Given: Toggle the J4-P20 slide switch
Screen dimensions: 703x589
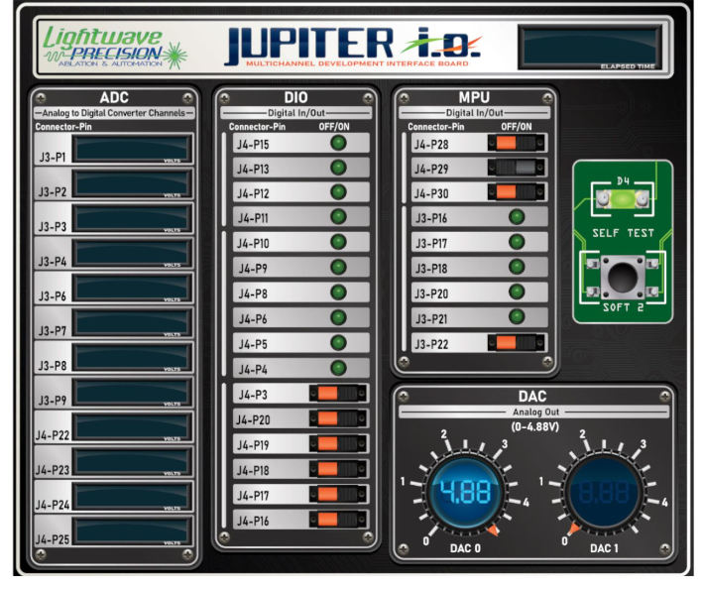Looking at the screenshot, I should click(338, 418).
